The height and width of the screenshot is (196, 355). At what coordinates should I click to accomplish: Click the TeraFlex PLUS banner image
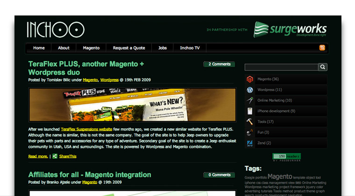point(133,105)
